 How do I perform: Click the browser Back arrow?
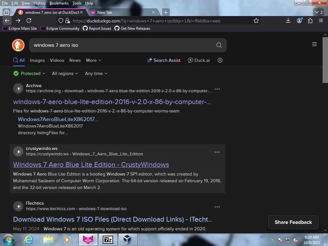click(x=7, y=20)
